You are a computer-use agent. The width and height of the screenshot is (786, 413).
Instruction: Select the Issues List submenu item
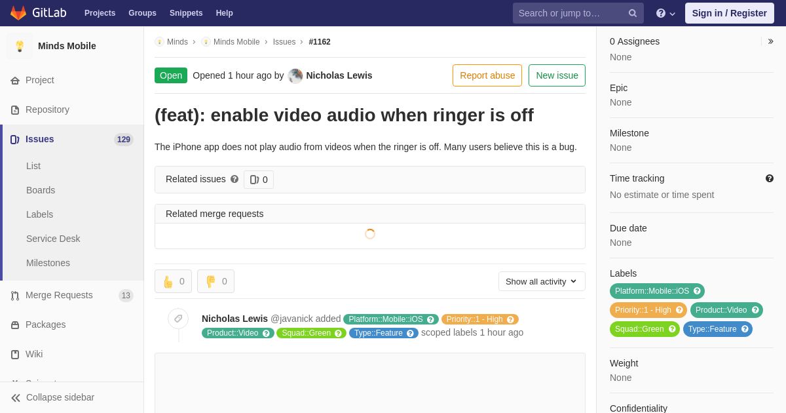[33, 166]
